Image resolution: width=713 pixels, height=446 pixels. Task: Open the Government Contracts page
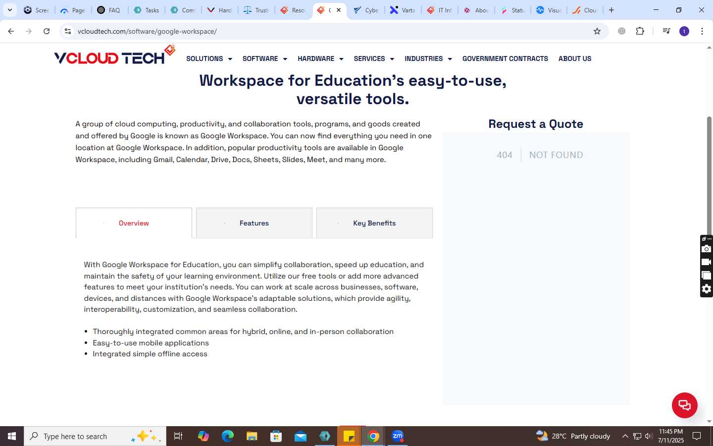pos(505,58)
